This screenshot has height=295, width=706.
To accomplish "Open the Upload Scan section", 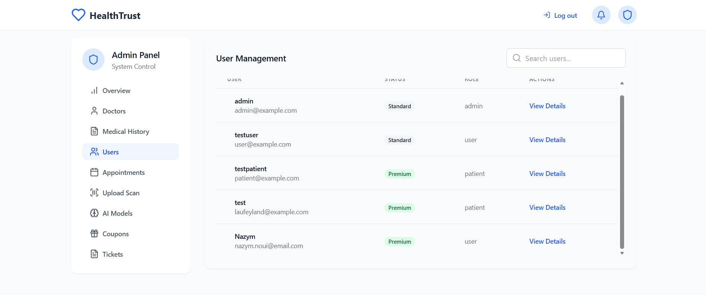I will click(x=131, y=193).
